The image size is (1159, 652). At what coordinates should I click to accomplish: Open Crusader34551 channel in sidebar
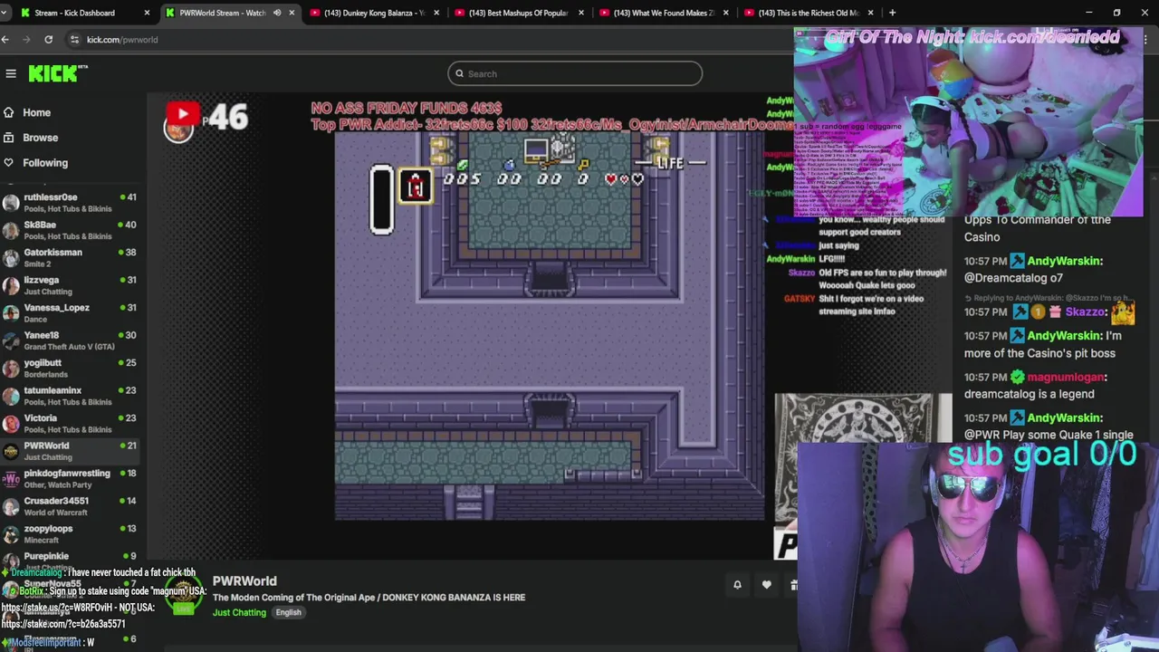pyautogui.click(x=72, y=506)
